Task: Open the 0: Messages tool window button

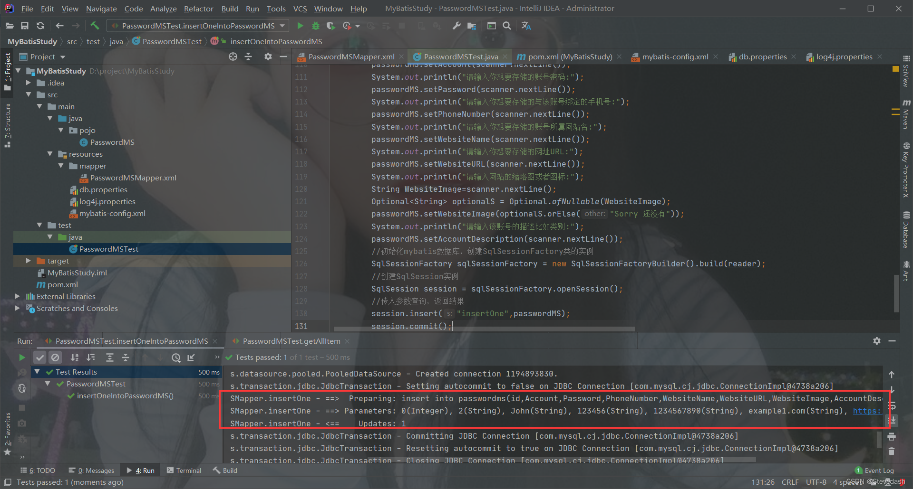Action: [91, 470]
